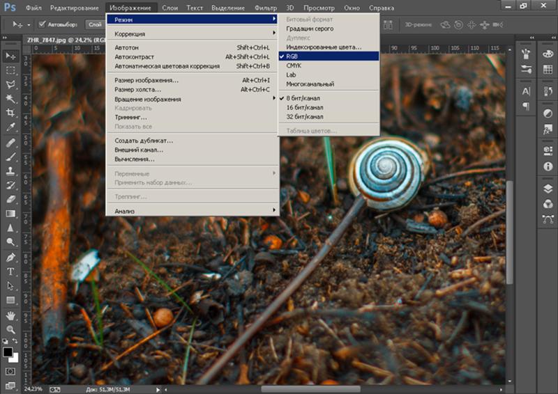Image resolution: width=558 pixels, height=394 pixels.
Task: Open the Styles fx panel icon
Action: [x=548, y=129]
